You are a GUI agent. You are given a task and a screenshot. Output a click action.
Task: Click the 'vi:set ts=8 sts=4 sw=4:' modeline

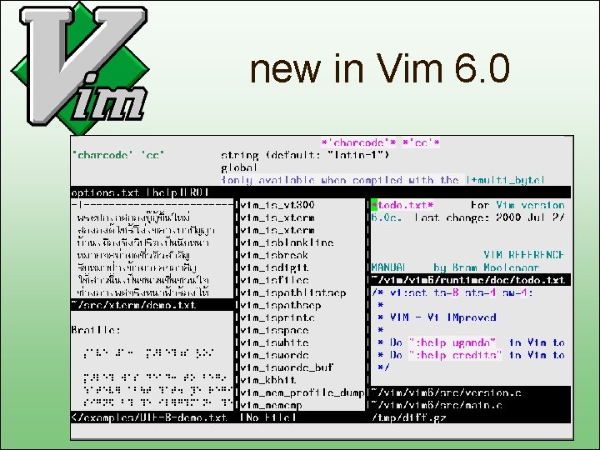pos(462,293)
